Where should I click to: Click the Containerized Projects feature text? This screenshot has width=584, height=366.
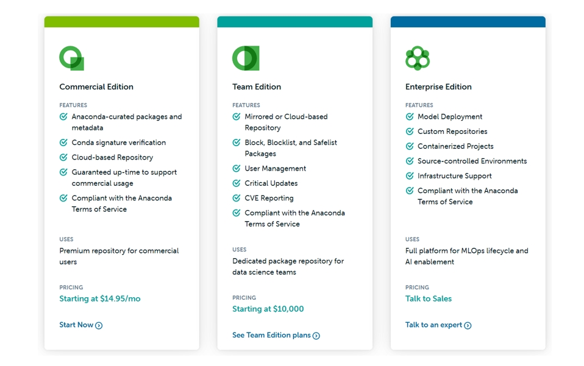[455, 146]
